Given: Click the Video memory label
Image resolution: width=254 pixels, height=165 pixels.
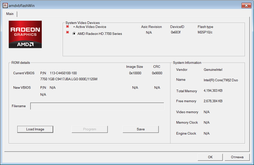Looking at the screenshot, I should click(x=187, y=112).
